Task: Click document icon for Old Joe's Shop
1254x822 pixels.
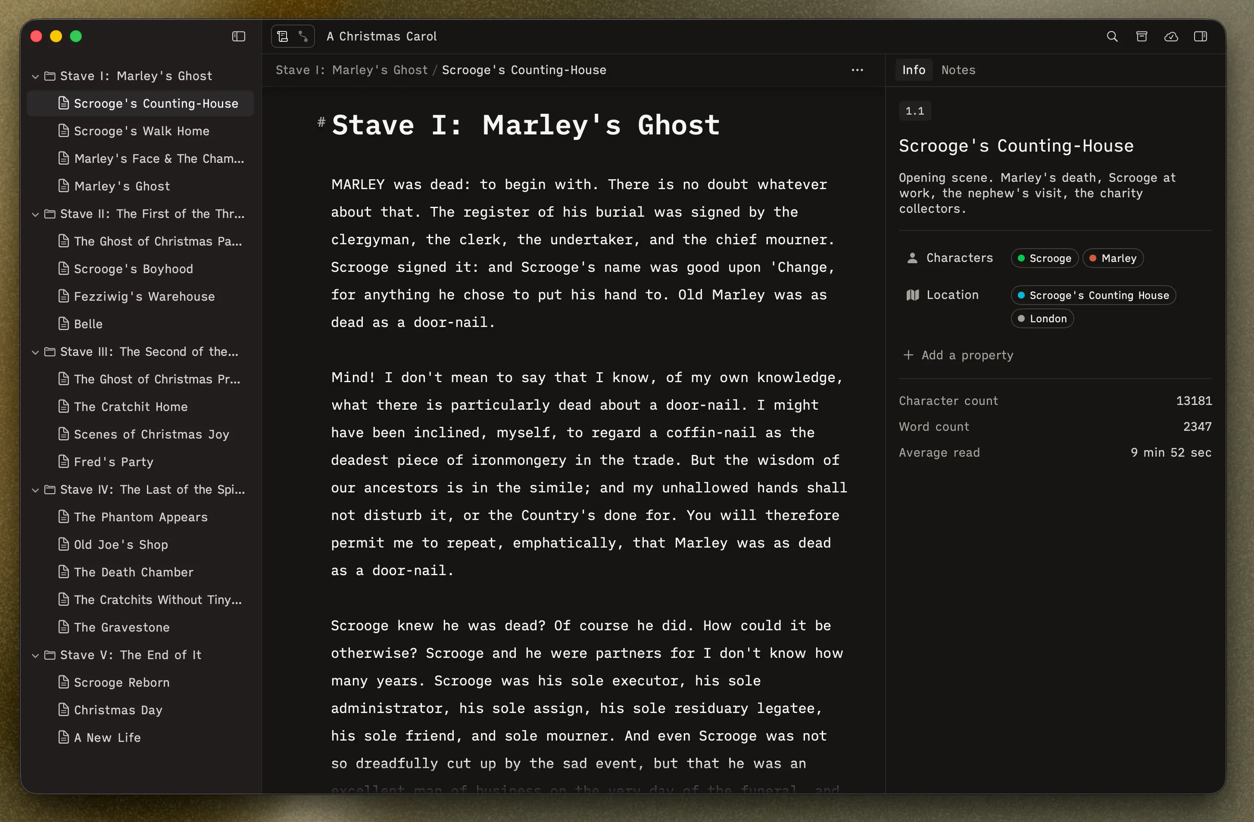Action: pyautogui.click(x=63, y=544)
